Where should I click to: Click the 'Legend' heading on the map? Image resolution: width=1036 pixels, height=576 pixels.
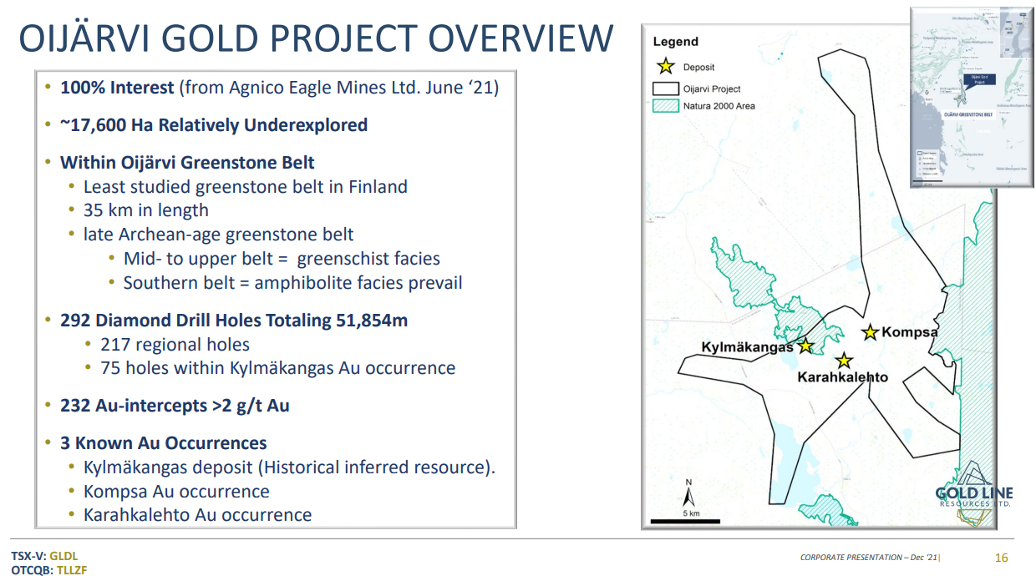coord(675,42)
